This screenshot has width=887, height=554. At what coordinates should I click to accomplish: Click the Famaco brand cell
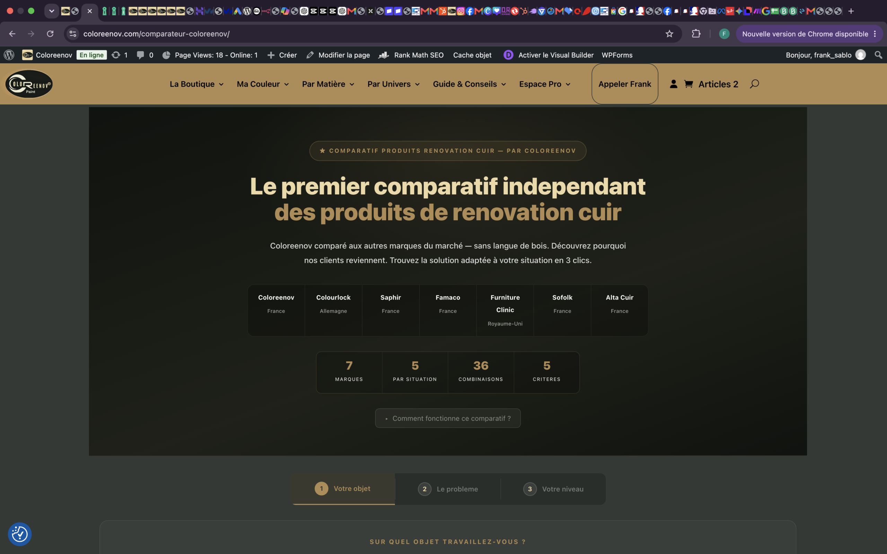click(x=448, y=310)
